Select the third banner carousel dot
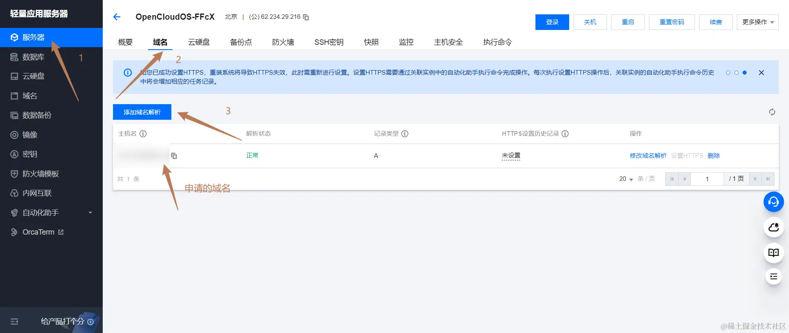Image resolution: width=789 pixels, height=333 pixels. pos(745,73)
